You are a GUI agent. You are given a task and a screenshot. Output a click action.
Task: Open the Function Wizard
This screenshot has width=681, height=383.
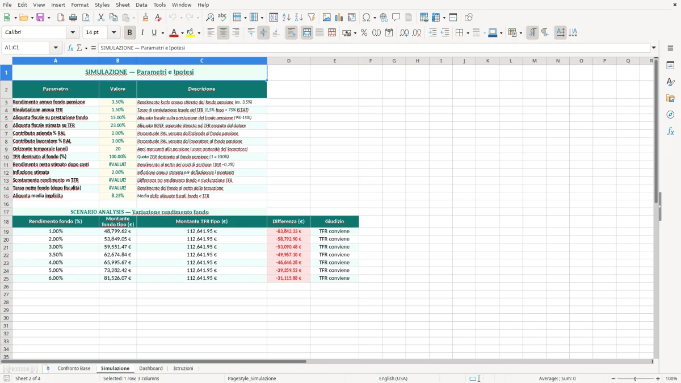pos(70,48)
